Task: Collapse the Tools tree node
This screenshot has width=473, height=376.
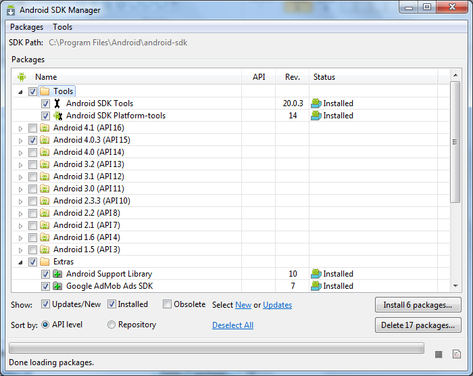Action: click(20, 92)
